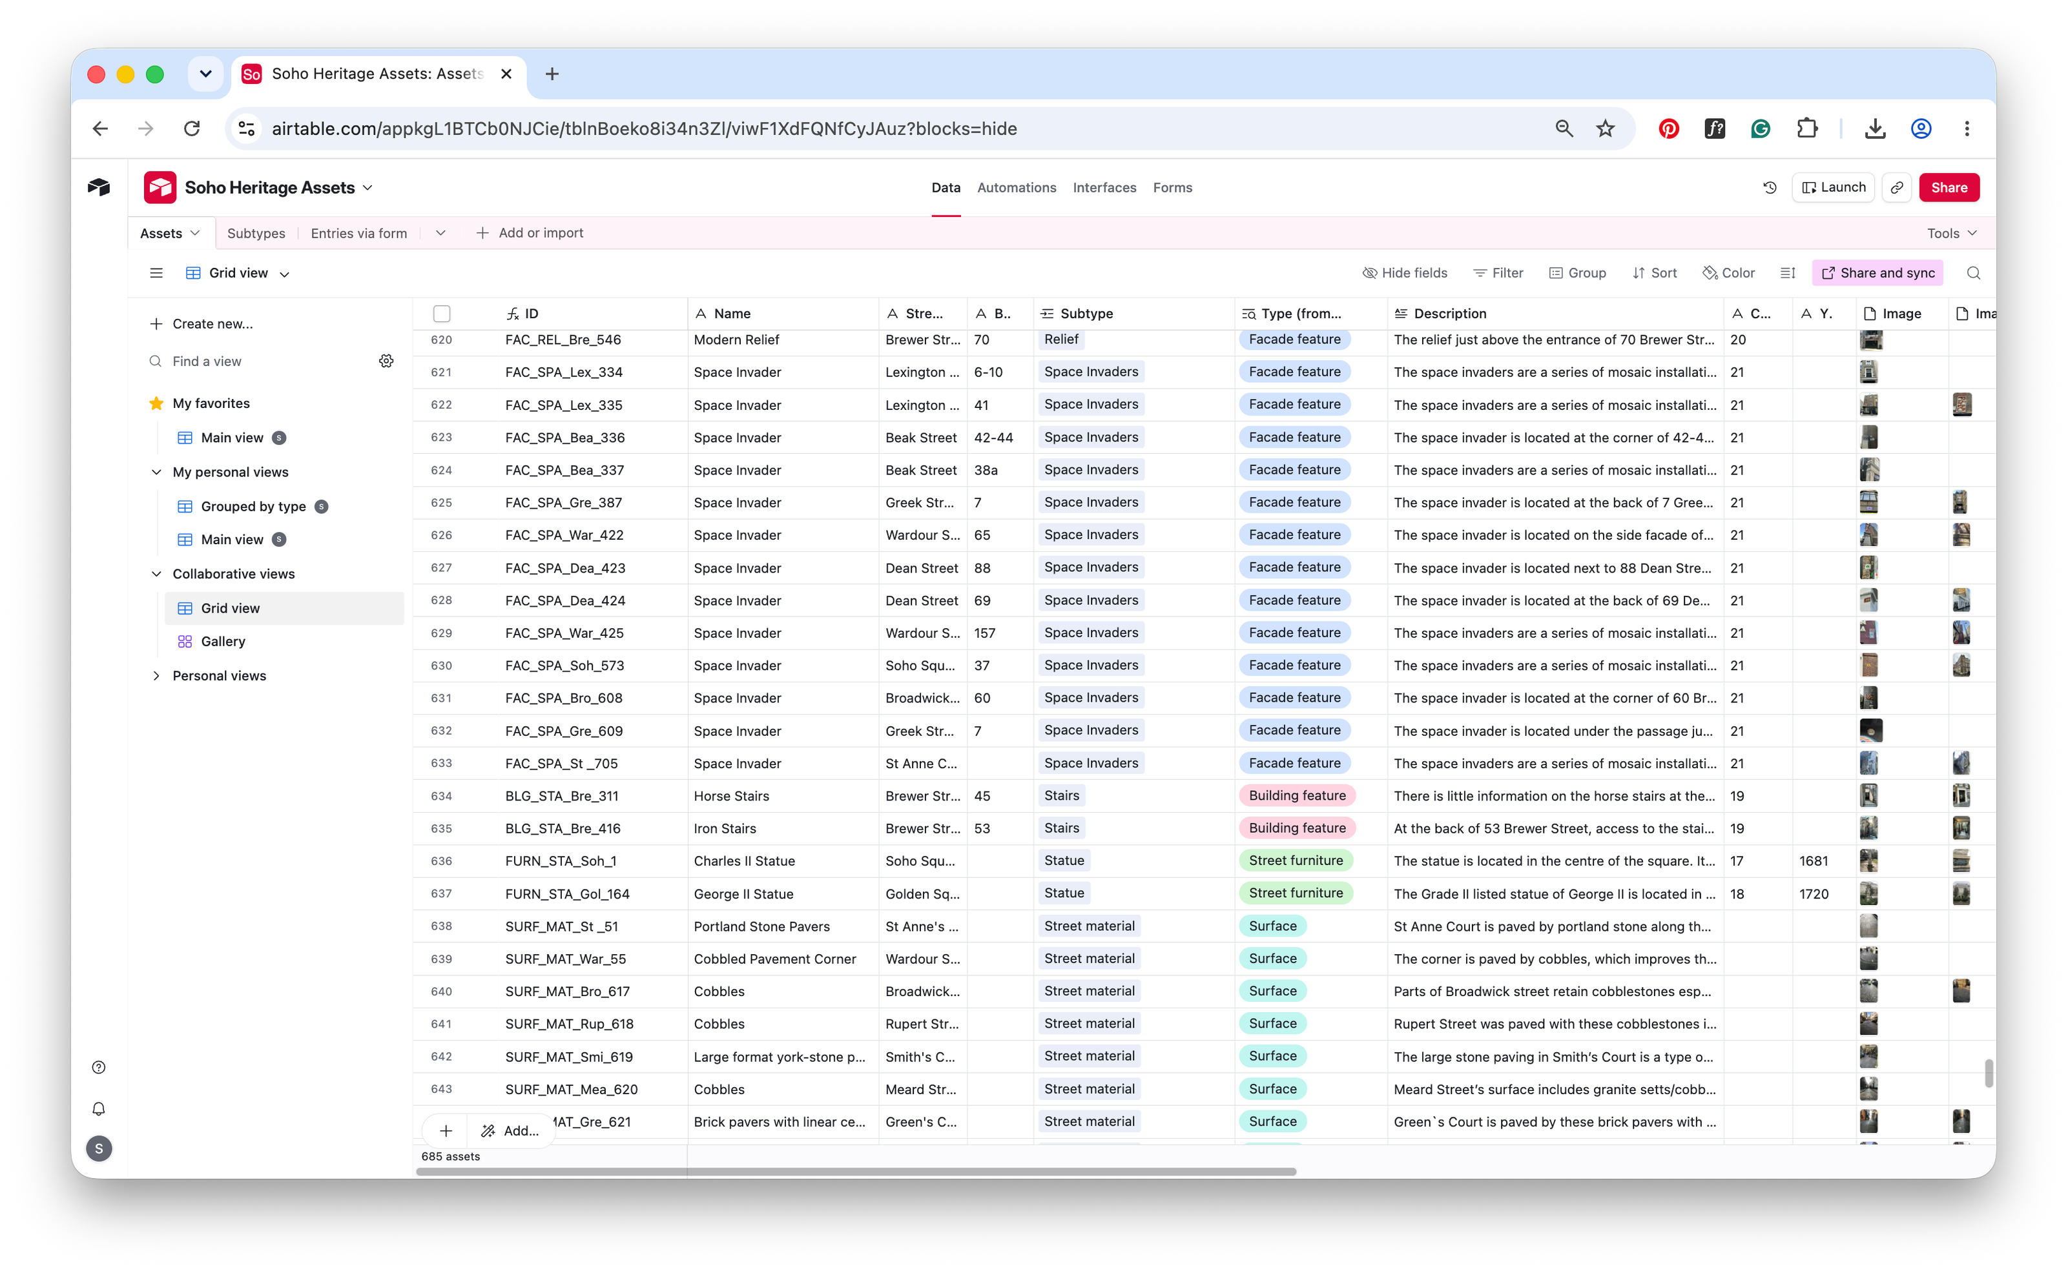Reload the page with refresh icon
Screen dimensions: 2068x1273
point(192,129)
